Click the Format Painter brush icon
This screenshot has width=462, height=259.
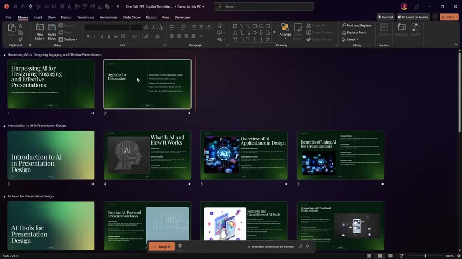coord(21,39)
